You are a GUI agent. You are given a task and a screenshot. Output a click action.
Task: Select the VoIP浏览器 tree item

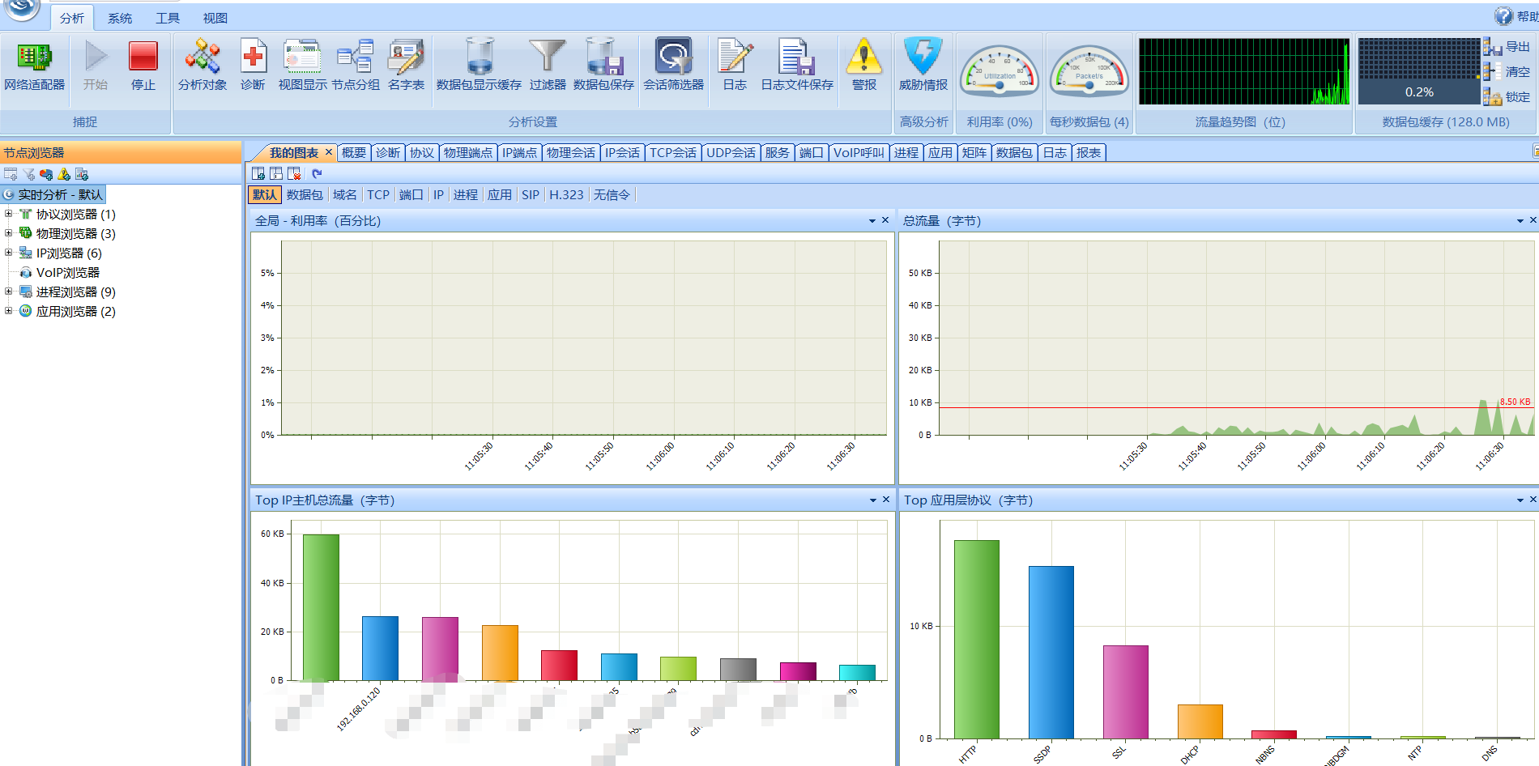(x=60, y=272)
